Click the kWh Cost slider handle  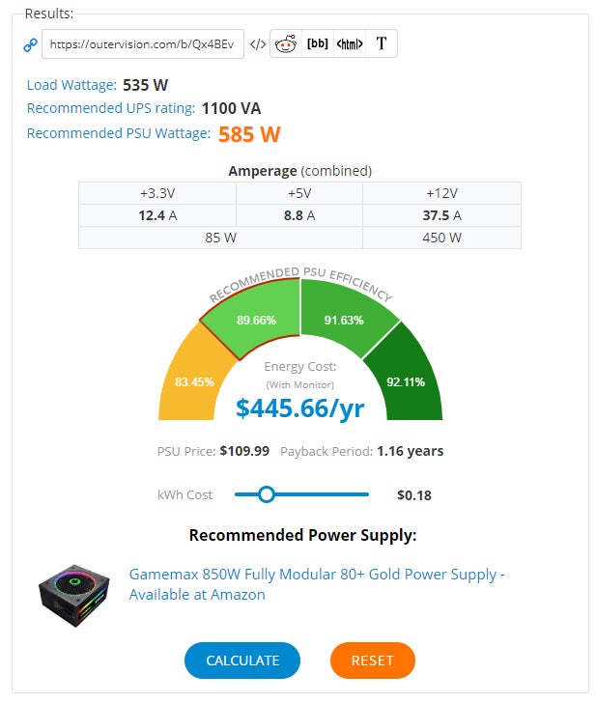pyautogui.click(x=267, y=494)
